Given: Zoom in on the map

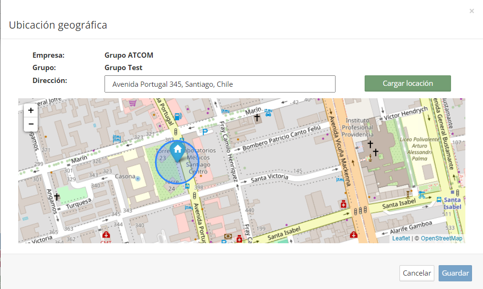Looking at the screenshot, I should pos(31,110).
